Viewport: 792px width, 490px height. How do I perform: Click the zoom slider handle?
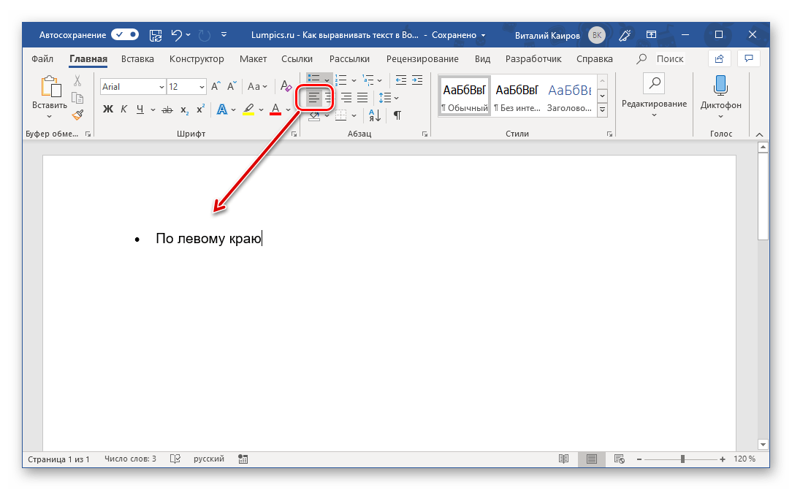[x=682, y=459]
